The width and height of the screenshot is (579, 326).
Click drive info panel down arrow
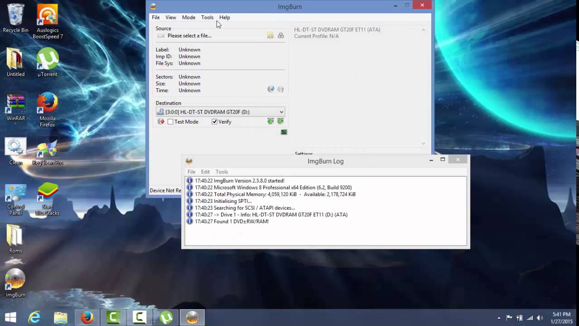coord(424,143)
